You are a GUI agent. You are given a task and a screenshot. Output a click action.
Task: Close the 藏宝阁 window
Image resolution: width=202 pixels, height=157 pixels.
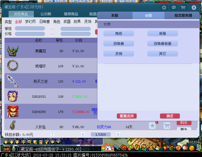coord(194,8)
